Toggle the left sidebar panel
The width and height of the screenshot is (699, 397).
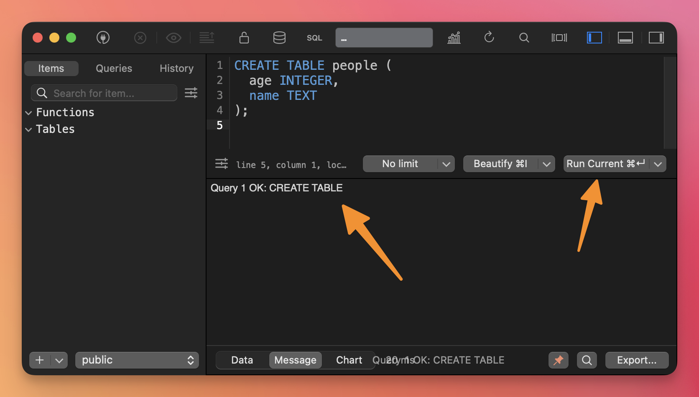tap(594, 38)
